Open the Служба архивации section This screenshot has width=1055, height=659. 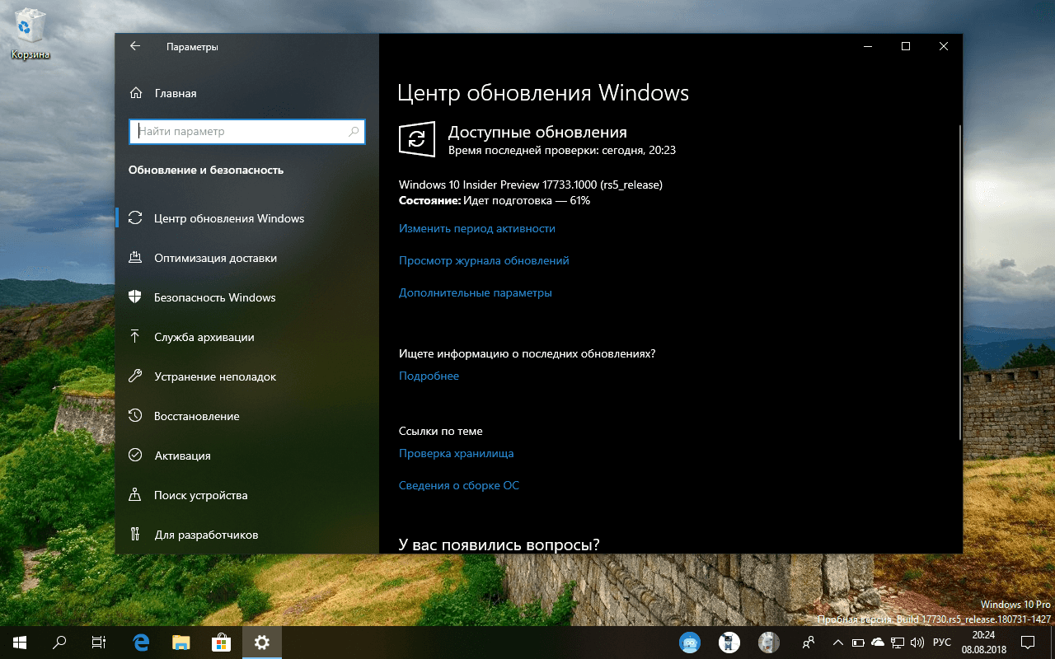pyautogui.click(x=206, y=337)
